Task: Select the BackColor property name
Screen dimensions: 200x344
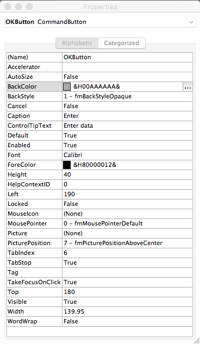Action: [x=34, y=86]
